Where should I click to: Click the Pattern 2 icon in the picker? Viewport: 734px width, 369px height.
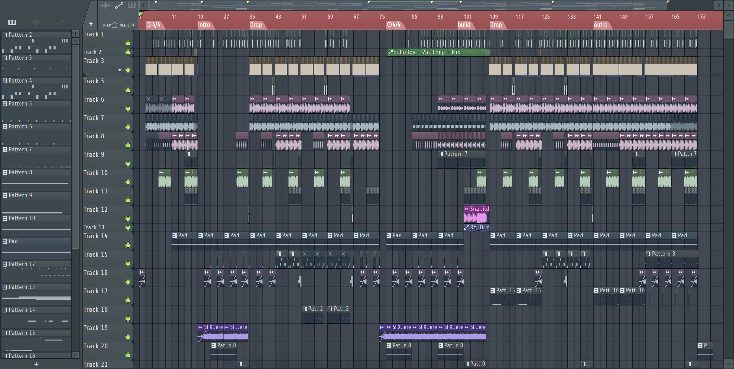coord(5,35)
